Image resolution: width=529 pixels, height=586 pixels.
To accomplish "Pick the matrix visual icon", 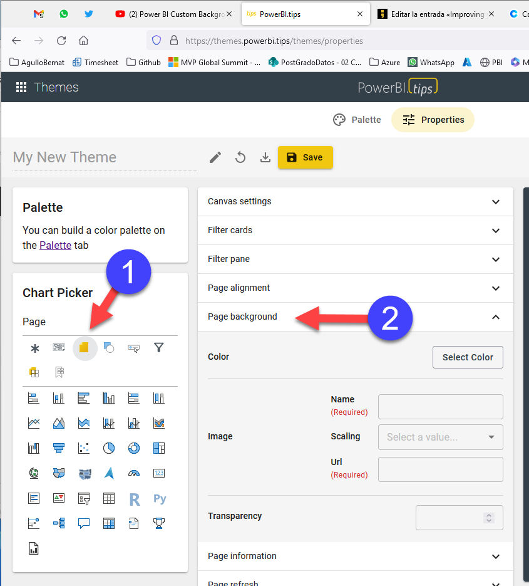I will coord(109,523).
